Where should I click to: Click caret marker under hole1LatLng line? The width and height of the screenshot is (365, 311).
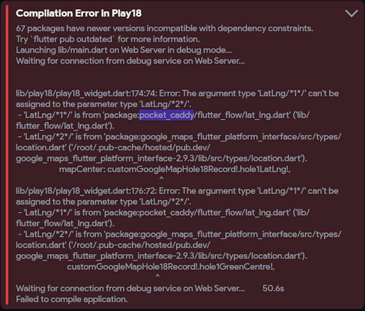[x=161, y=179]
